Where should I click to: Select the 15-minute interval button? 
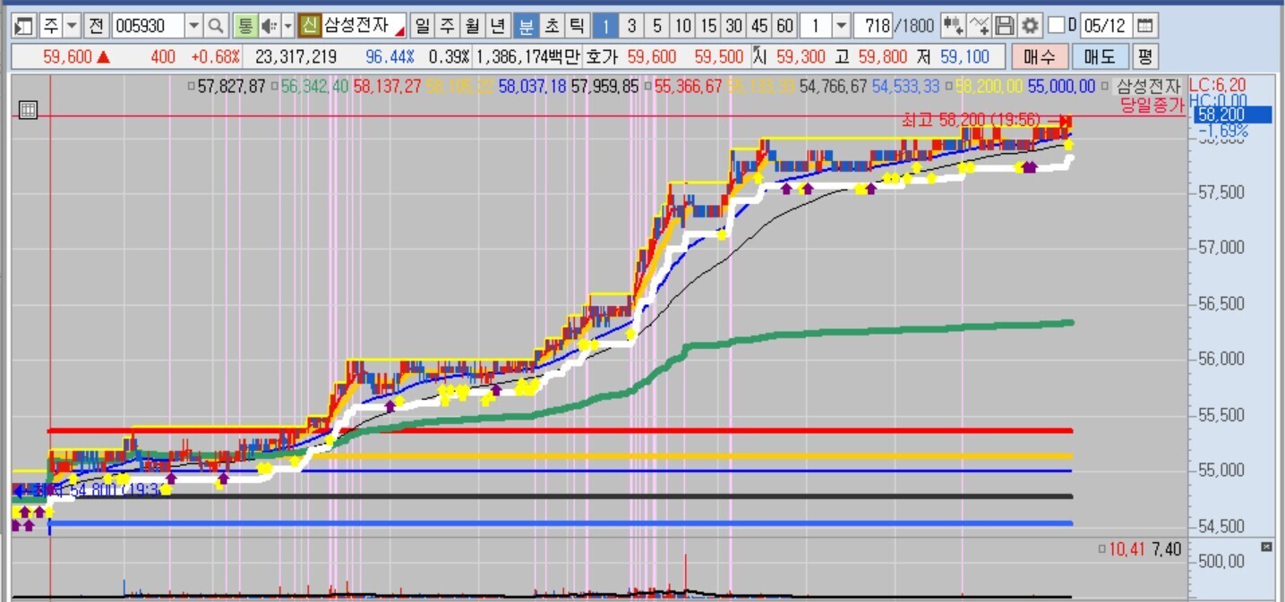(708, 25)
